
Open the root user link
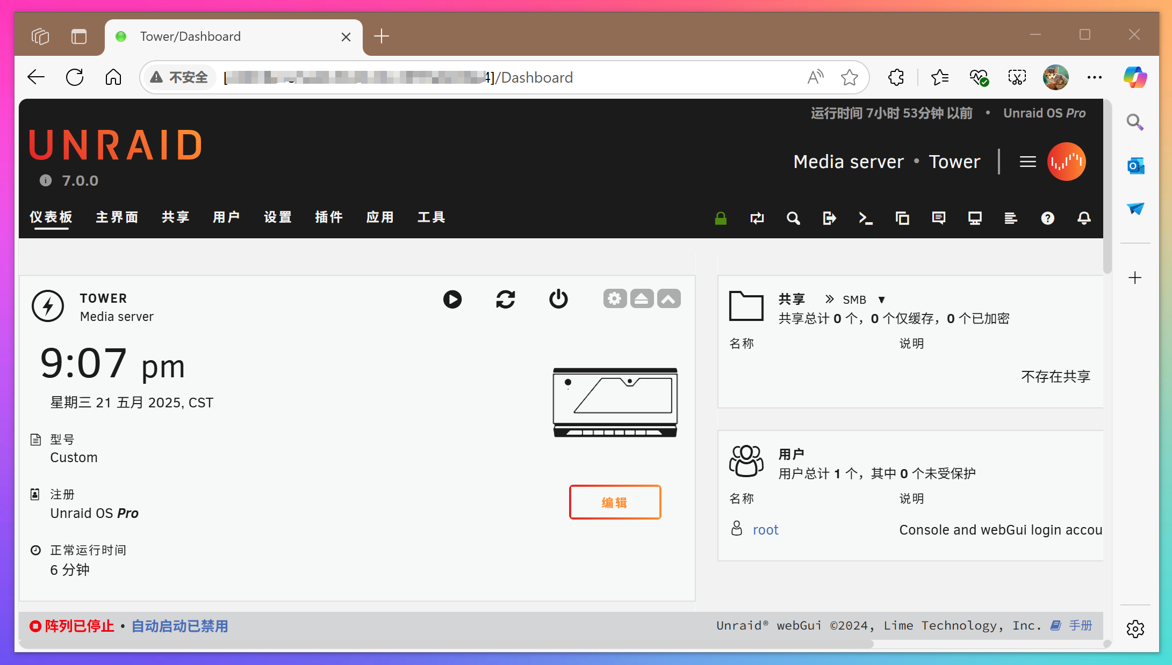click(x=765, y=529)
